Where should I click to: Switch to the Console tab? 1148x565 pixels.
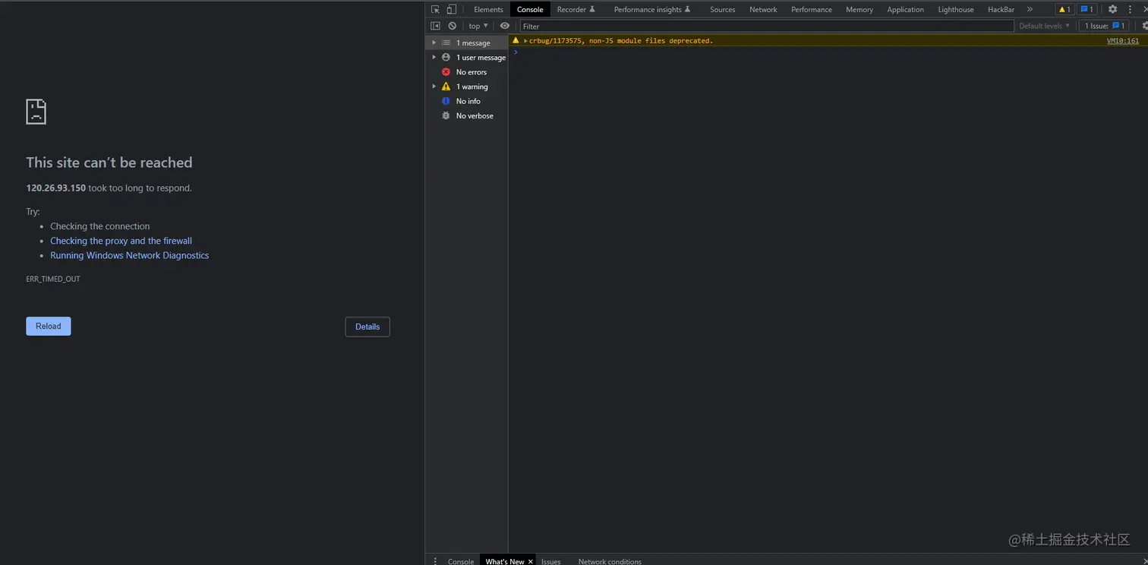coord(530,9)
